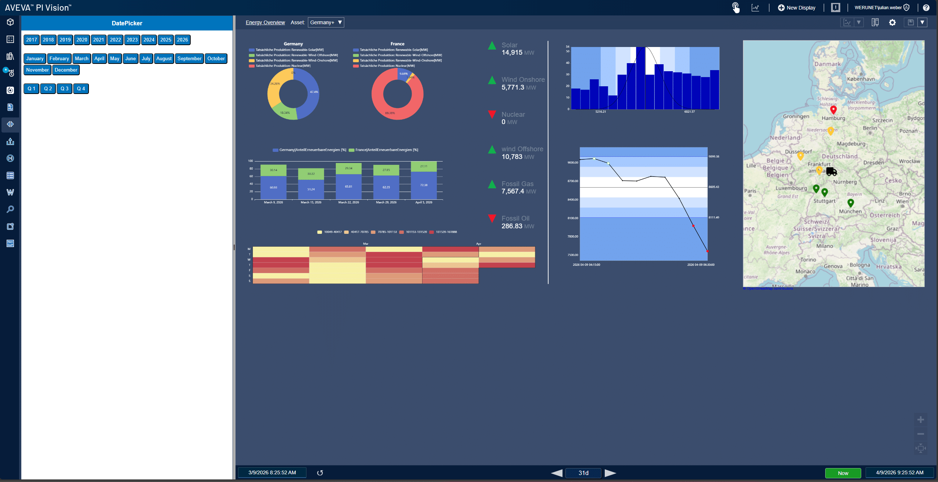Toggle the 2026 year button in DatePicker
The height and width of the screenshot is (482, 938).
point(183,40)
